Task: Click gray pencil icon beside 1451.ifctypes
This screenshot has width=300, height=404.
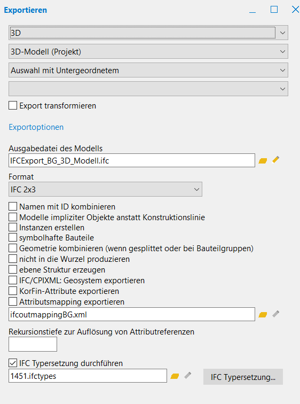Action: (x=188, y=375)
